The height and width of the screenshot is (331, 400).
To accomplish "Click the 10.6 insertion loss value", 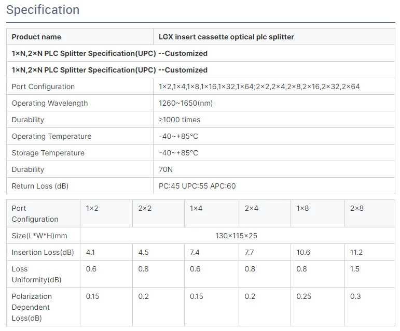I will [x=303, y=252].
